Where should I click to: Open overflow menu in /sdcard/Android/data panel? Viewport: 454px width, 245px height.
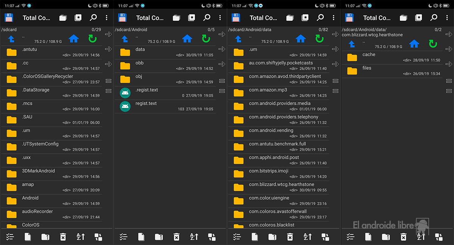pyautogui.click(x=334, y=18)
